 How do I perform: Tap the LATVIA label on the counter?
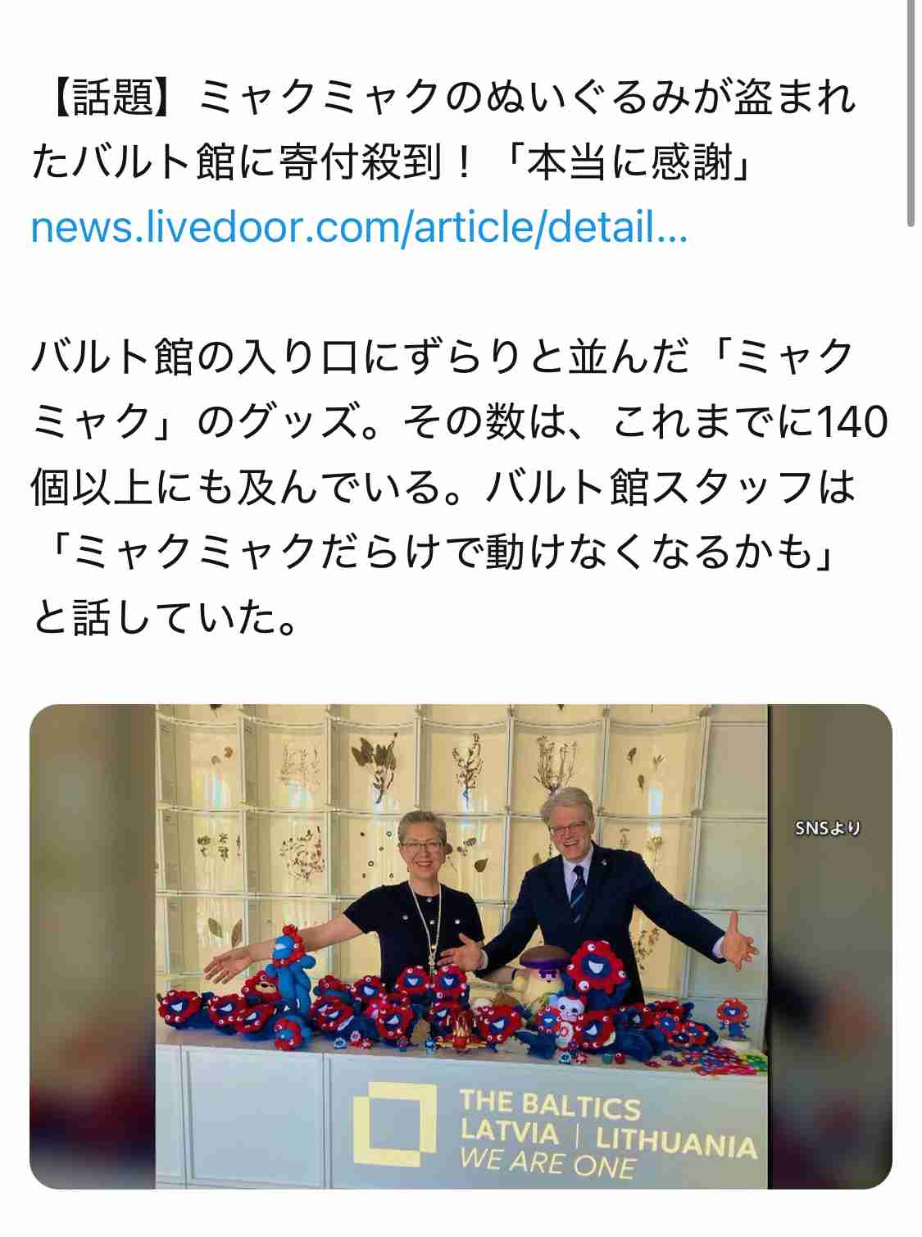(509, 1132)
